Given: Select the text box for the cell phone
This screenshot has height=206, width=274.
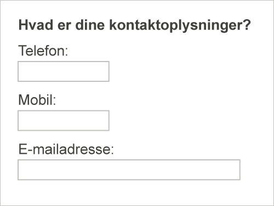Looking at the screenshot, I should [x=64, y=120].
